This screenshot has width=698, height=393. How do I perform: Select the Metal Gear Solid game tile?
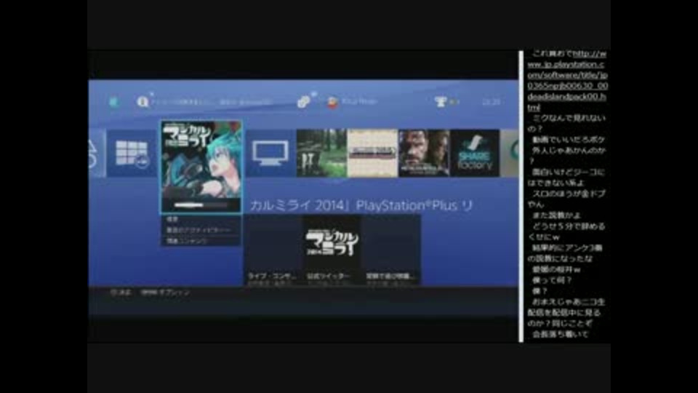tap(424, 154)
